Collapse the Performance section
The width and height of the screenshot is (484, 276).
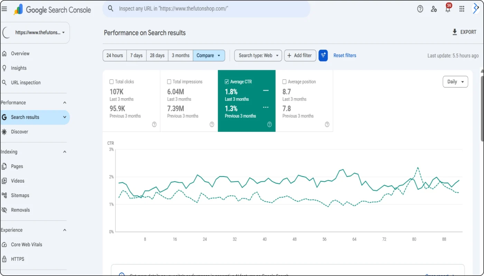point(65,103)
